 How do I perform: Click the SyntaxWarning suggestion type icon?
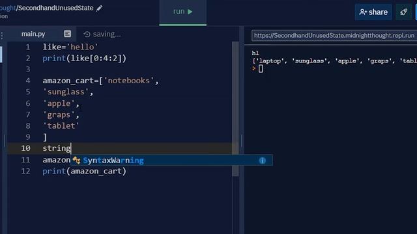coord(77,161)
